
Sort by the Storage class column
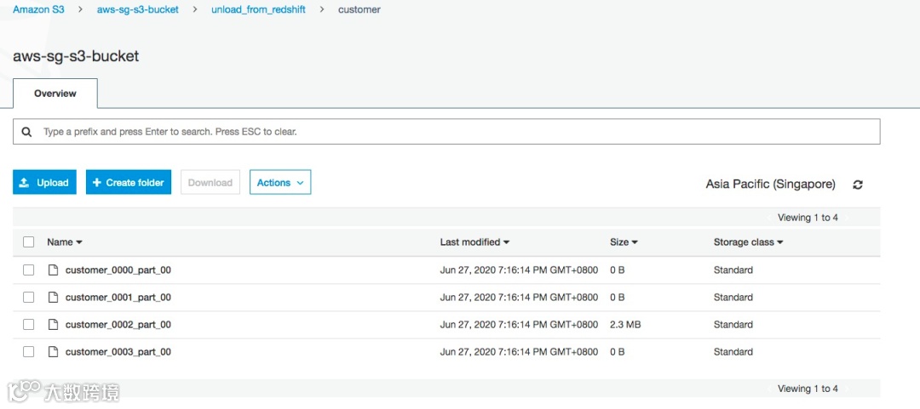pyautogui.click(x=748, y=242)
